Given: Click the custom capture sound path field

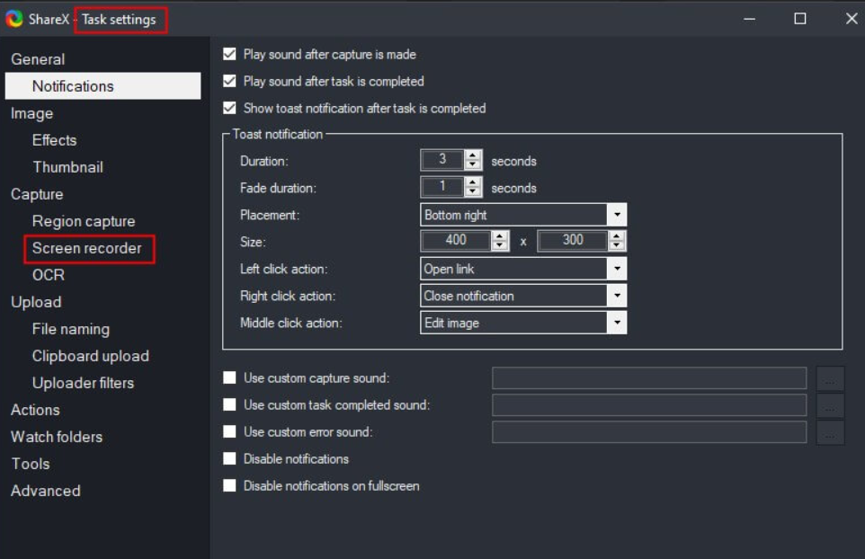Looking at the screenshot, I should (648, 378).
